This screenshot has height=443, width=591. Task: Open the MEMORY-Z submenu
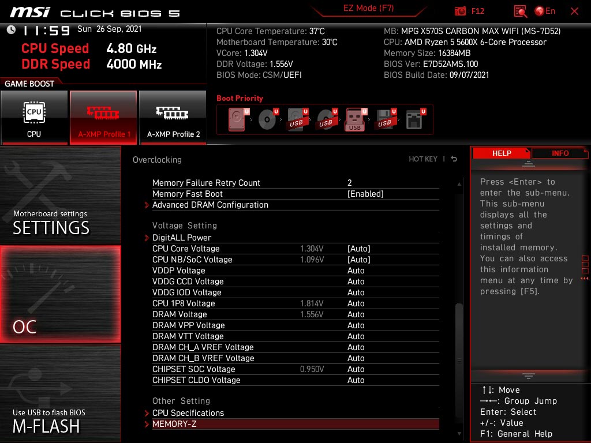295,424
